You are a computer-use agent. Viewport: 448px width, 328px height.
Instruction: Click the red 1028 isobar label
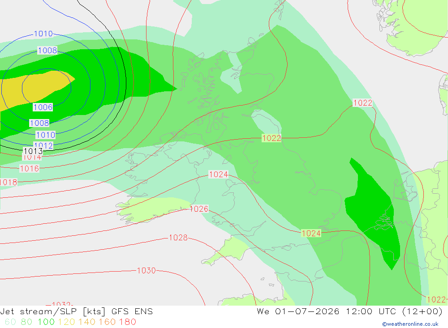(x=178, y=238)
